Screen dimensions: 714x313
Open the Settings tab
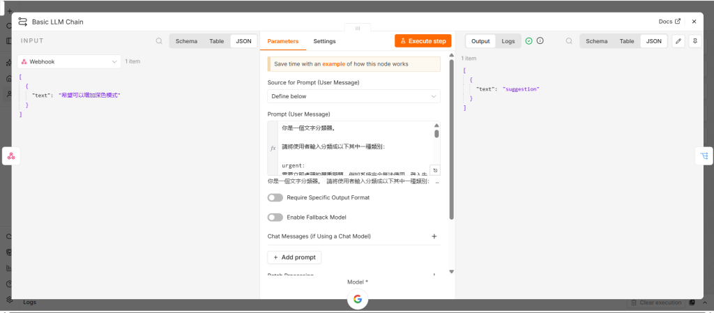(x=324, y=41)
